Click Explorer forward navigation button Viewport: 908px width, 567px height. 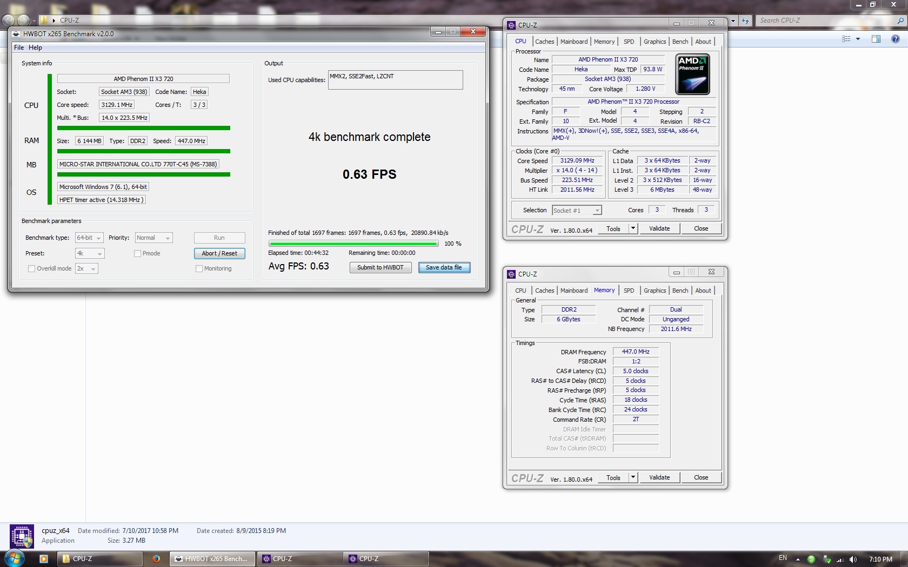click(23, 21)
